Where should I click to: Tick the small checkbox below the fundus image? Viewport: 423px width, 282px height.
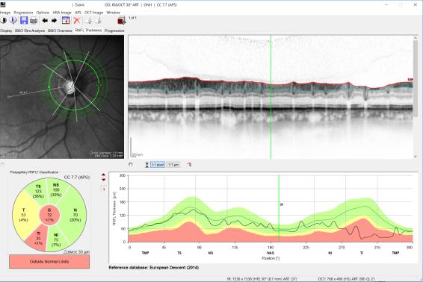tap(3, 164)
